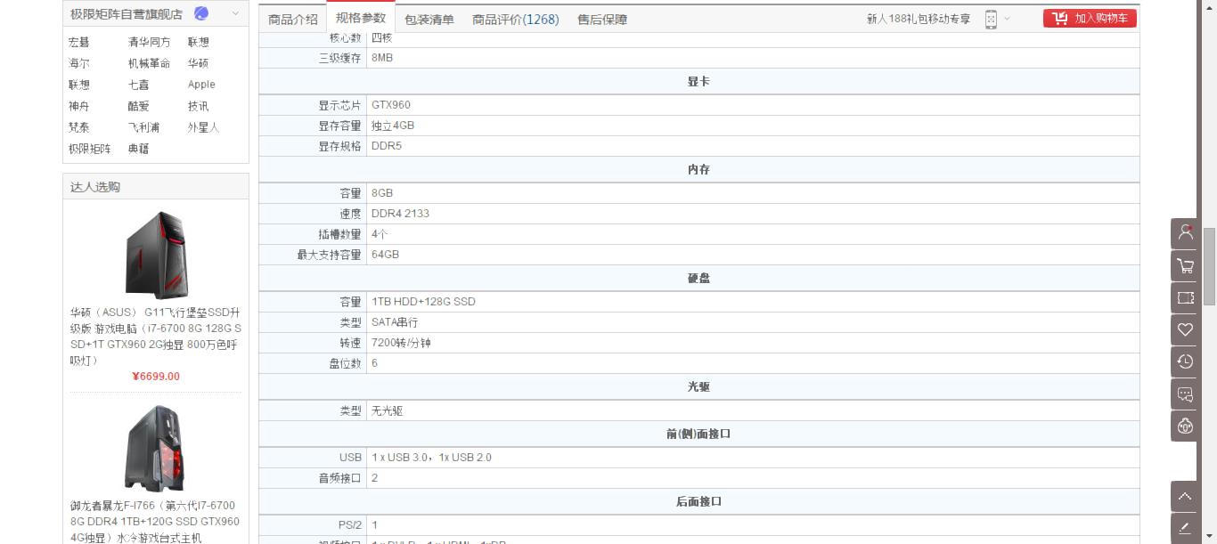Screen dimensions: 1217x544
Task: Open the 梵泰 brand link
Action: (x=79, y=127)
